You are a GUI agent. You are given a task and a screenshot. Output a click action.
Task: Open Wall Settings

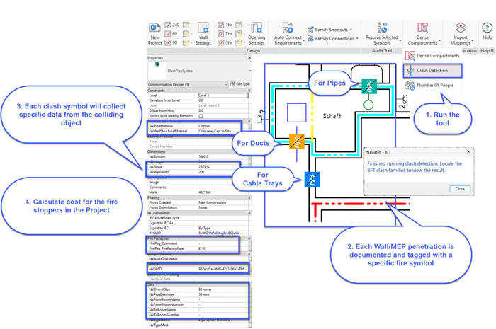point(203,34)
